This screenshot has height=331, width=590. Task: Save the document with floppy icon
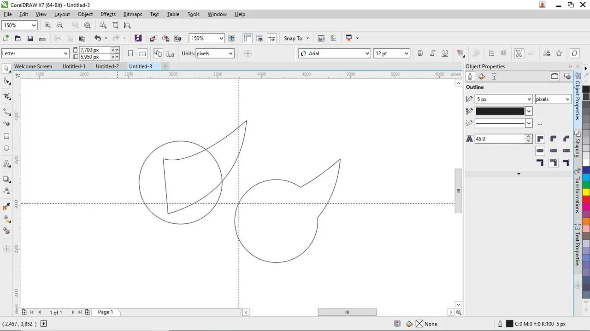point(30,38)
